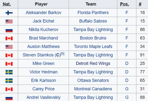Click the captain C link for Stamkos
148x101 pixels.
click(58, 55)
